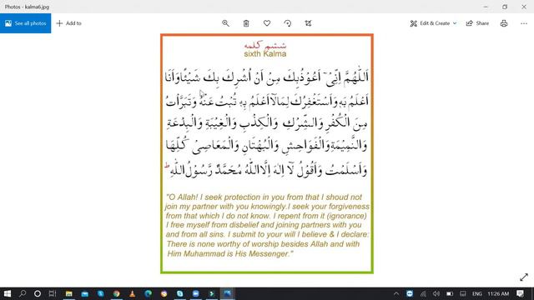Open Microsoft Edge from the taskbar
This screenshot has width=534, height=300.
pos(149,293)
